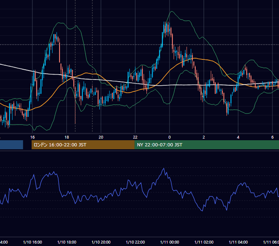This screenshot has width=279, height=246.
Task: Click the 1/10 16:00 date label
Action: tap(32, 242)
